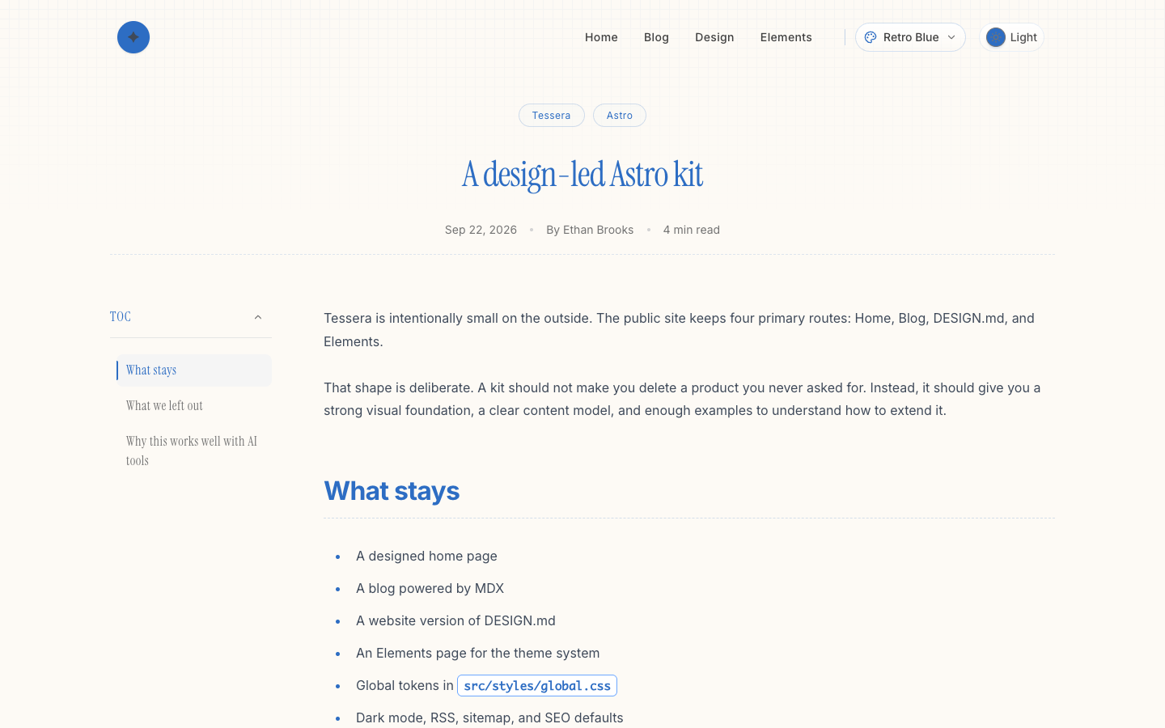Click 'An Elements page for the theme system'

pos(477,654)
